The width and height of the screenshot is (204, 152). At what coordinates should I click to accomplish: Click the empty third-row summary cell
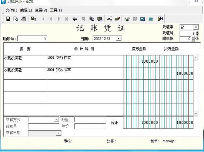click(x=25, y=85)
